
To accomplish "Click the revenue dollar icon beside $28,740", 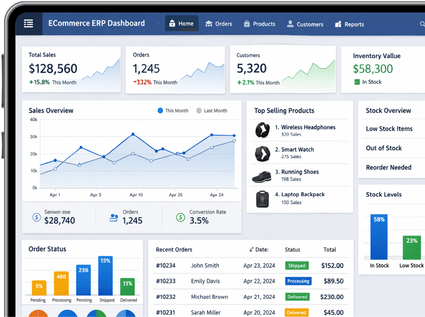I will 37,217.
